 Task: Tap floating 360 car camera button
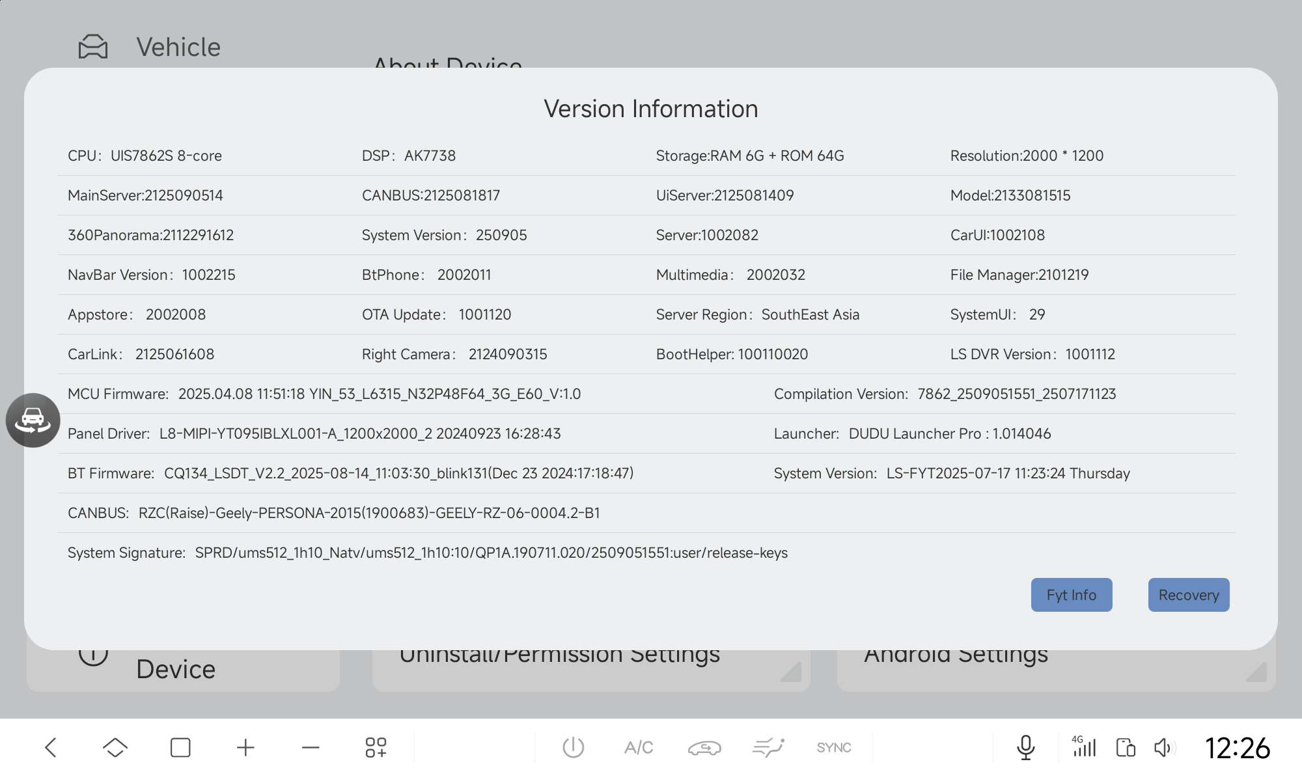(x=33, y=420)
